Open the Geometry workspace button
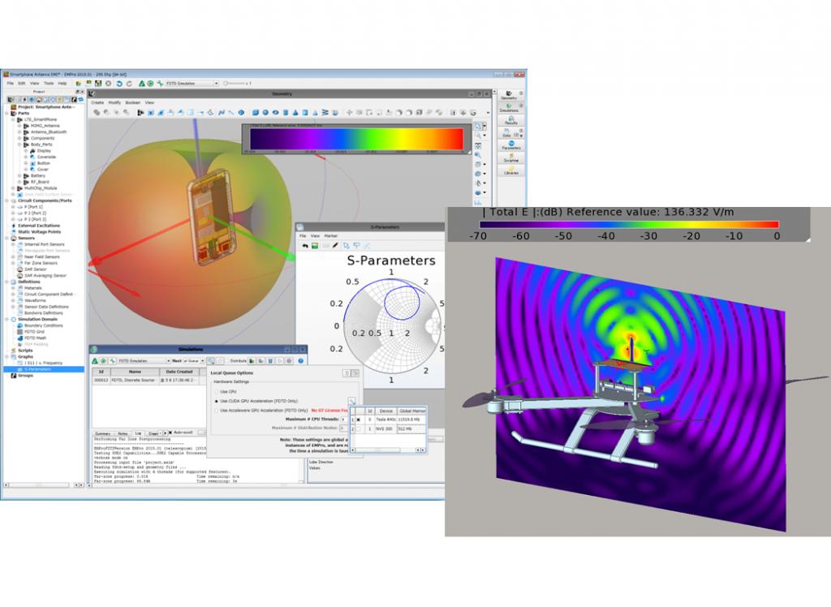 coord(510,95)
